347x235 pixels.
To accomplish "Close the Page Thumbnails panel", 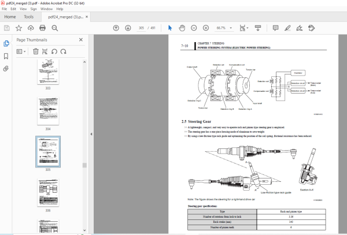I will click(81, 40).
